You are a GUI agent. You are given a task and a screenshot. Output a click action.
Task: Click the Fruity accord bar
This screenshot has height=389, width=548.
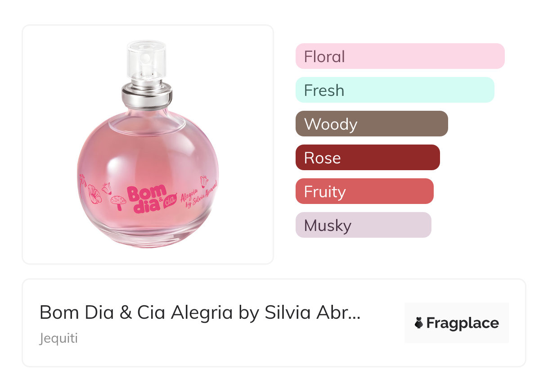[364, 191]
